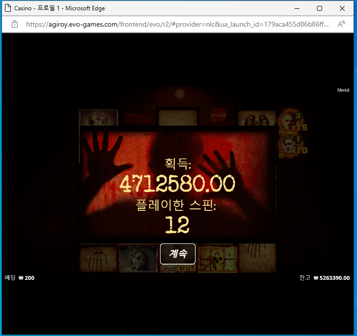Click the x15 patient multiplier icon
Viewport: 357px width, 336px height.
(293, 120)
